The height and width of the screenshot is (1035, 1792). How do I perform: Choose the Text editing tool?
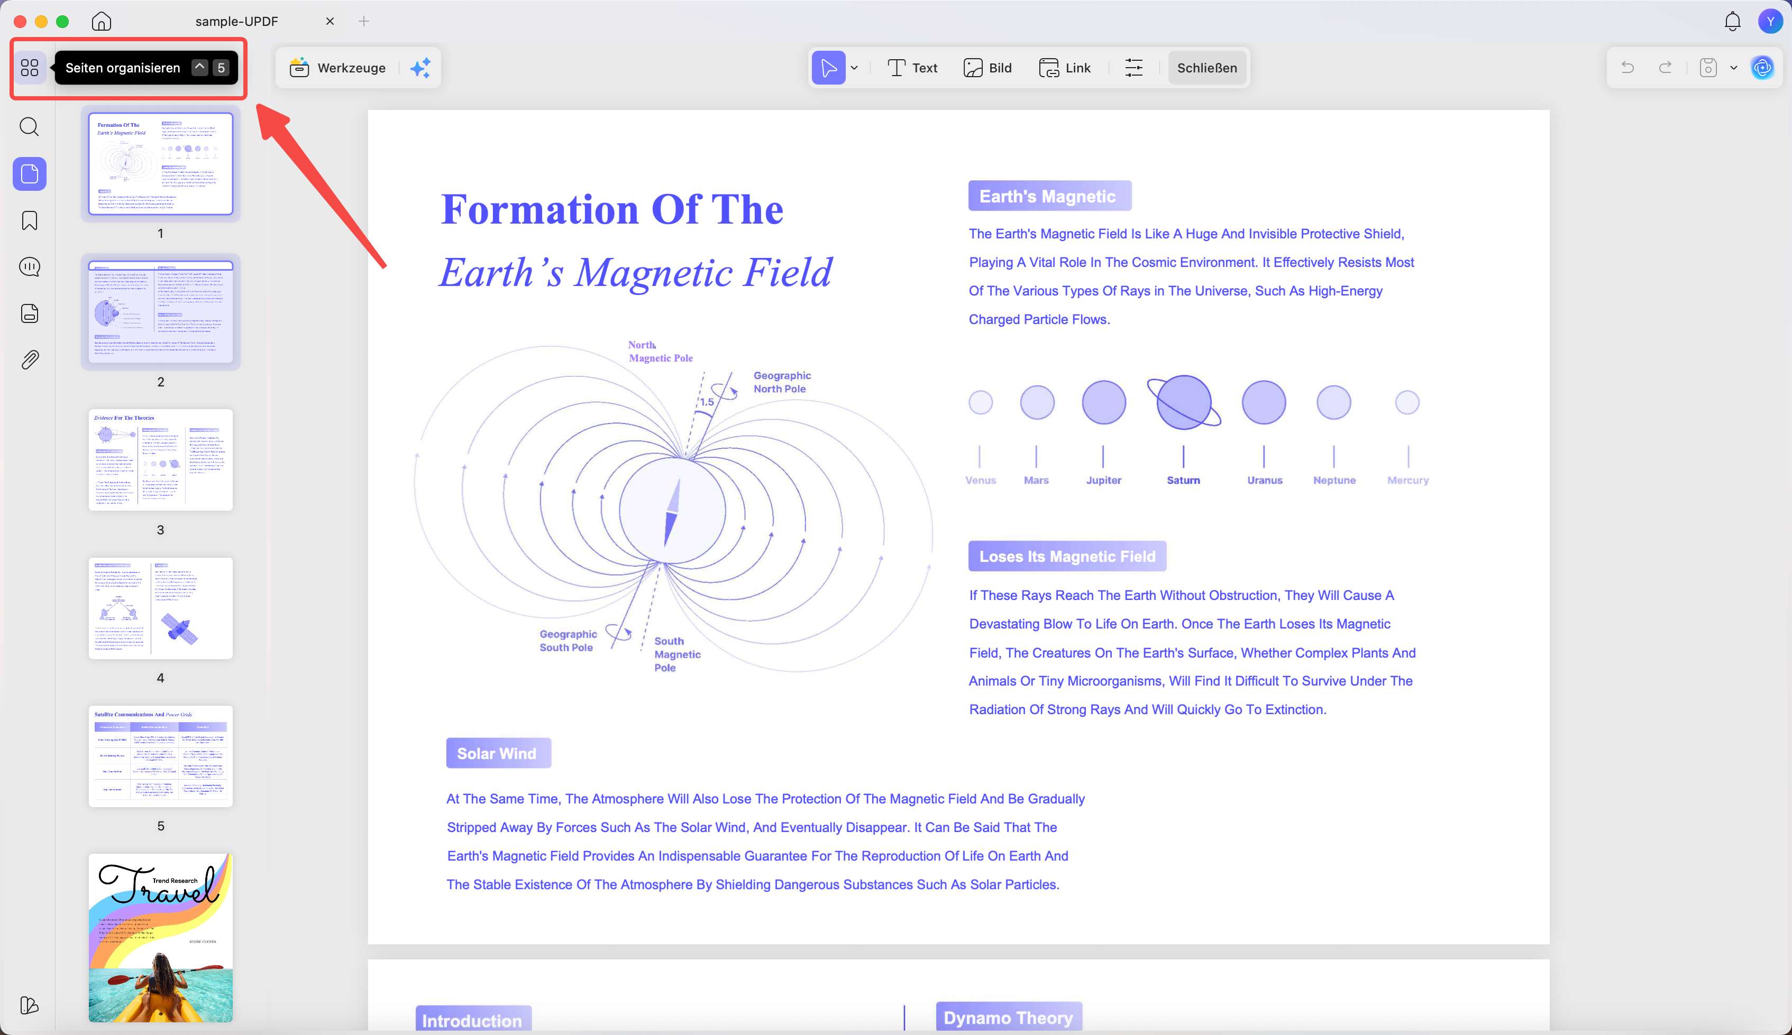click(x=913, y=68)
